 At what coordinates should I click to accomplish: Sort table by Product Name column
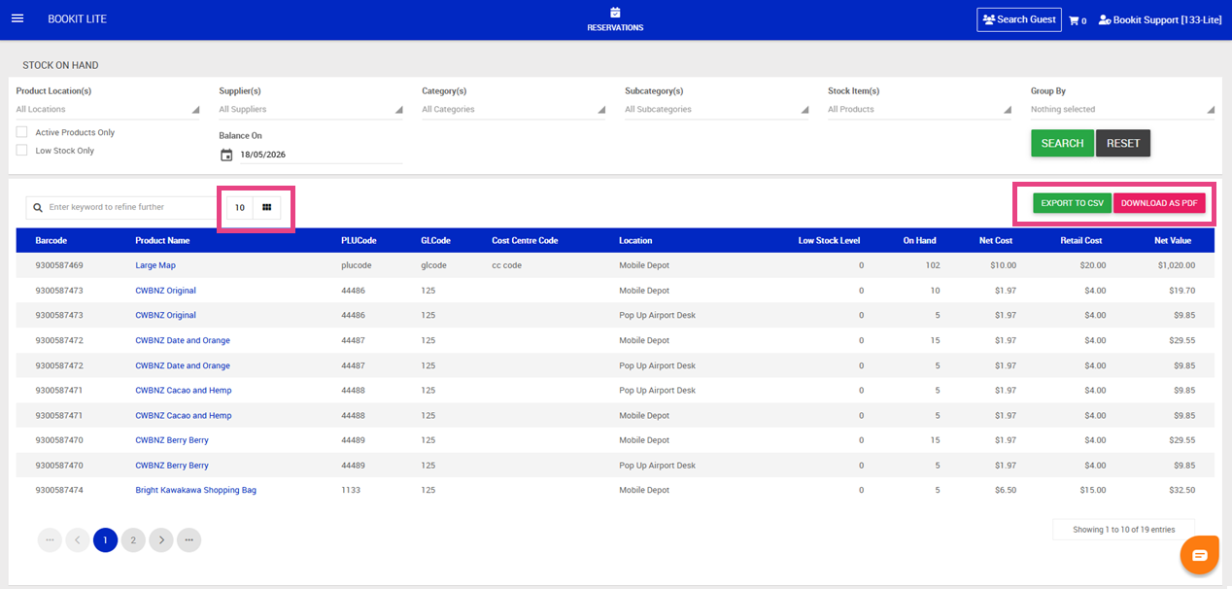[162, 240]
